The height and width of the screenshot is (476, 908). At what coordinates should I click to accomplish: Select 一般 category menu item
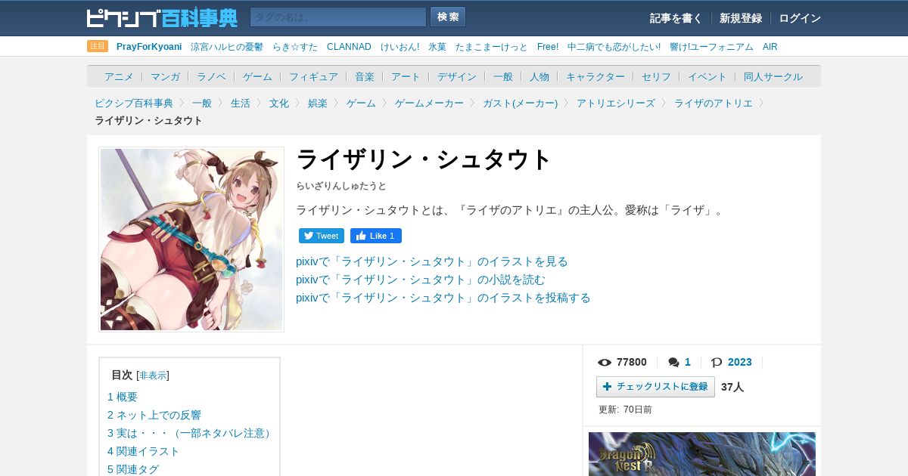[x=503, y=76]
